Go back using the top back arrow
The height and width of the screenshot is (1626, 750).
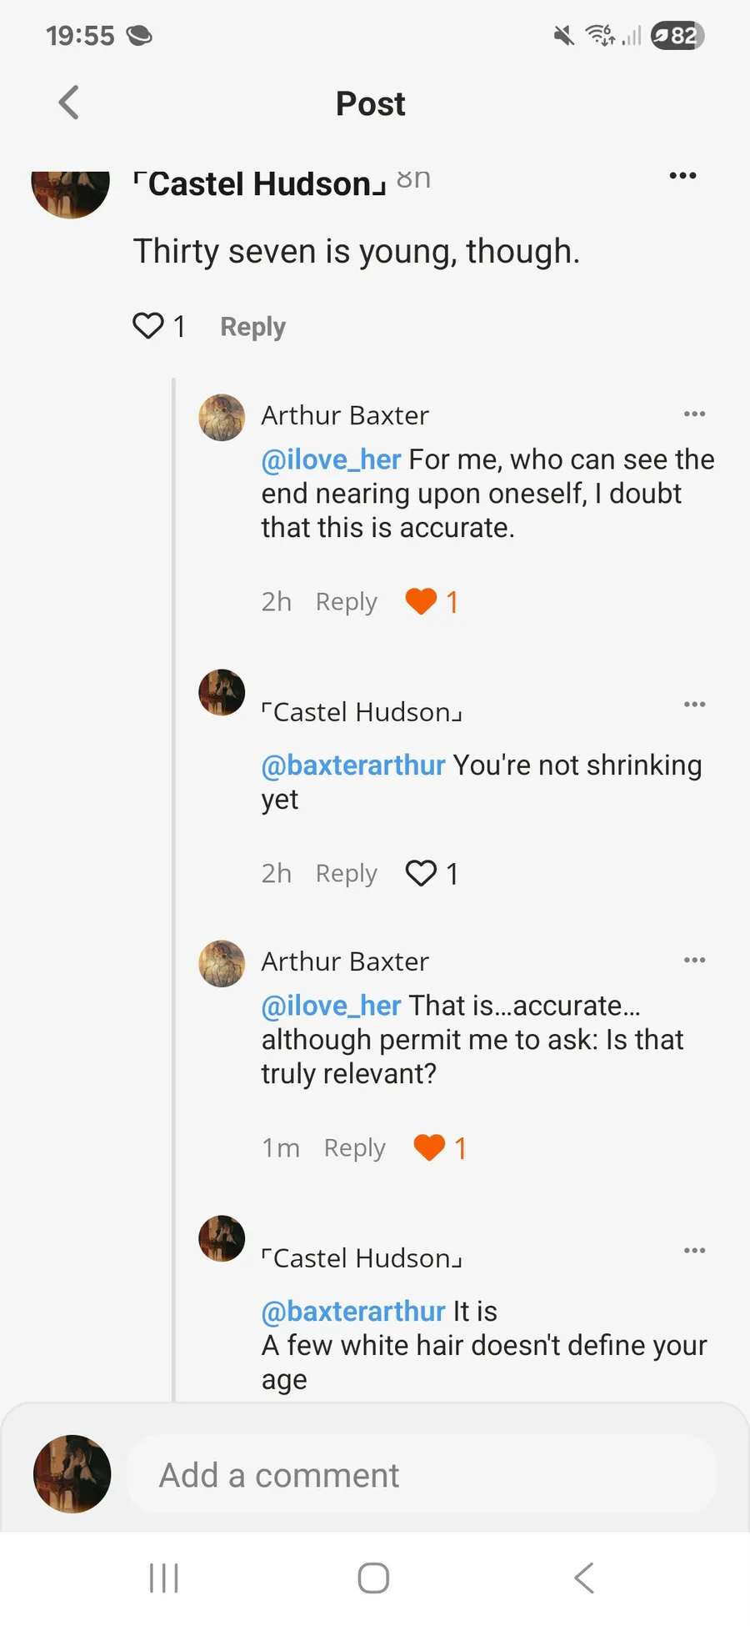click(69, 103)
